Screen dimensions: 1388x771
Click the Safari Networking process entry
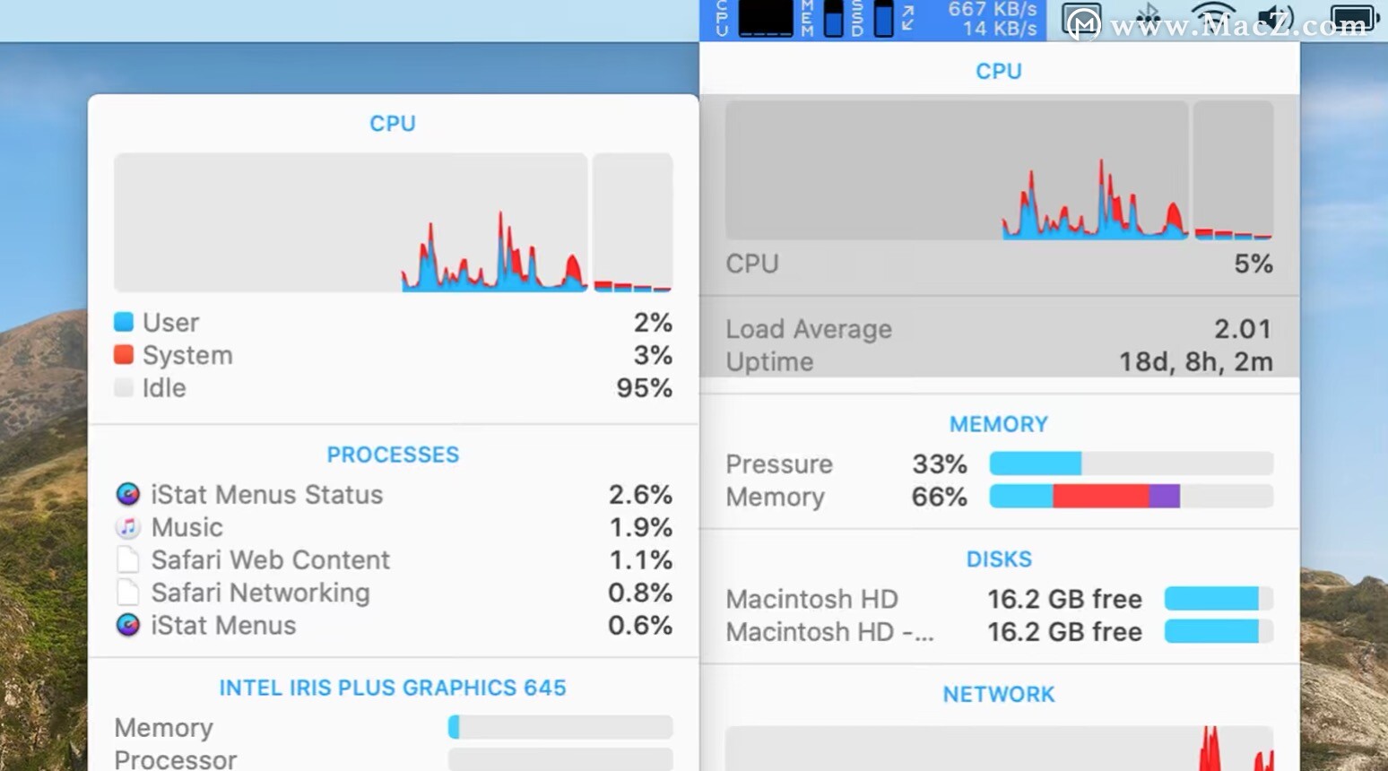[393, 593]
